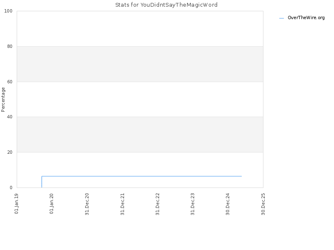
Task: Click the blue legend line swatch
Action: [281, 18]
